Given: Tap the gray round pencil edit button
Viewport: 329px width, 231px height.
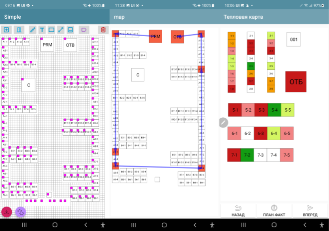Looking at the screenshot, I should 223,122.
